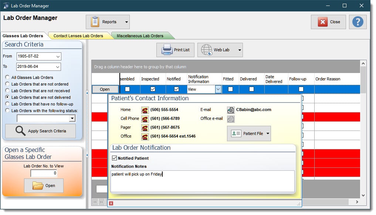Click the lower splitter arrow of the side panel
The width and height of the screenshot is (376, 215).
[87, 155]
